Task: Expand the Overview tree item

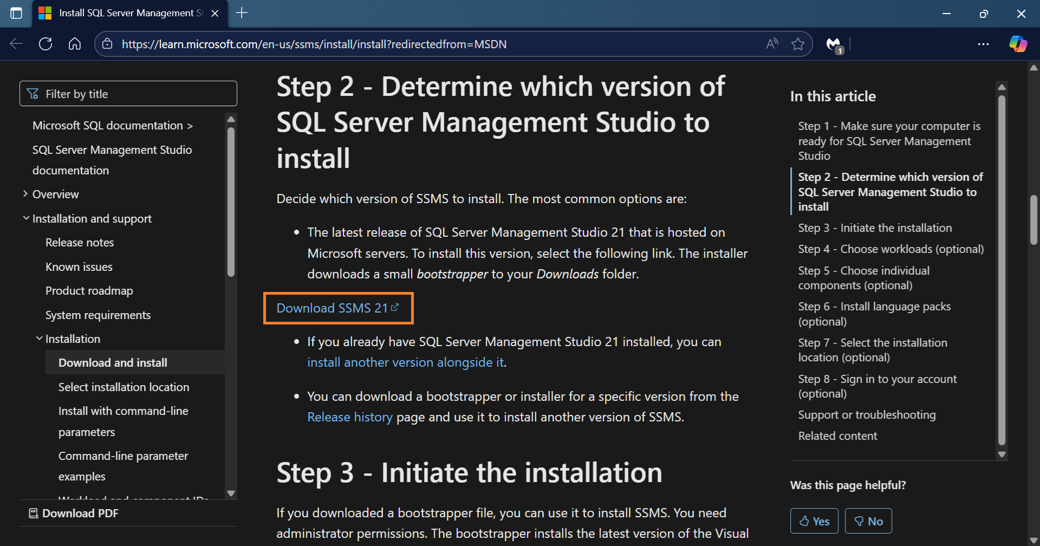Action: coord(25,193)
